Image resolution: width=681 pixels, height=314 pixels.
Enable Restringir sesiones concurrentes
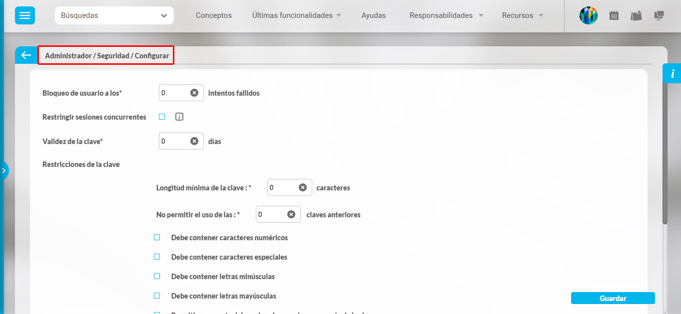click(x=161, y=116)
